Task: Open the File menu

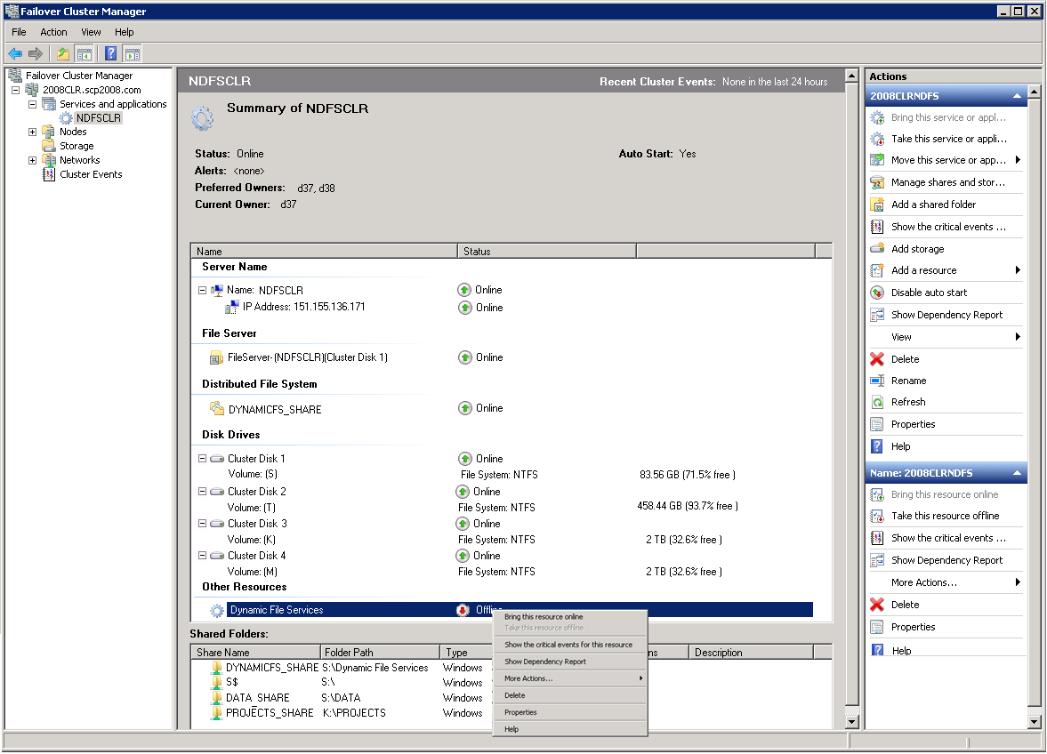Action: (x=19, y=32)
